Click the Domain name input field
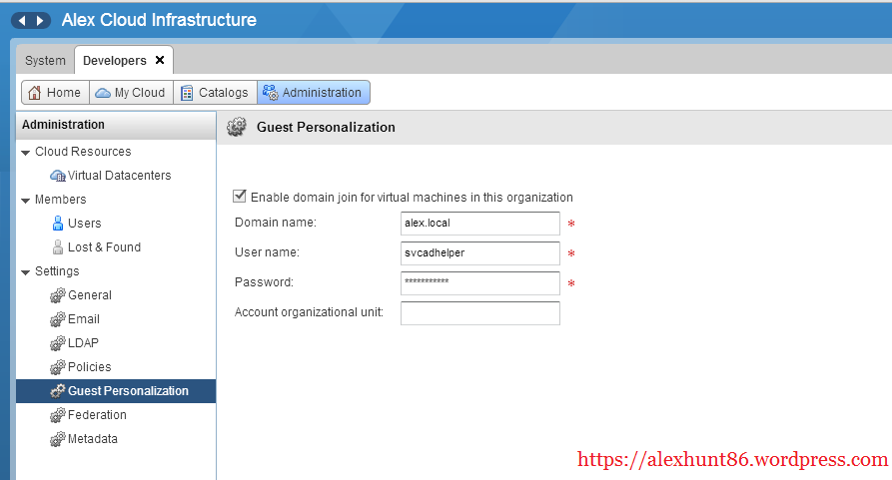The width and height of the screenshot is (892, 480). pos(479,223)
